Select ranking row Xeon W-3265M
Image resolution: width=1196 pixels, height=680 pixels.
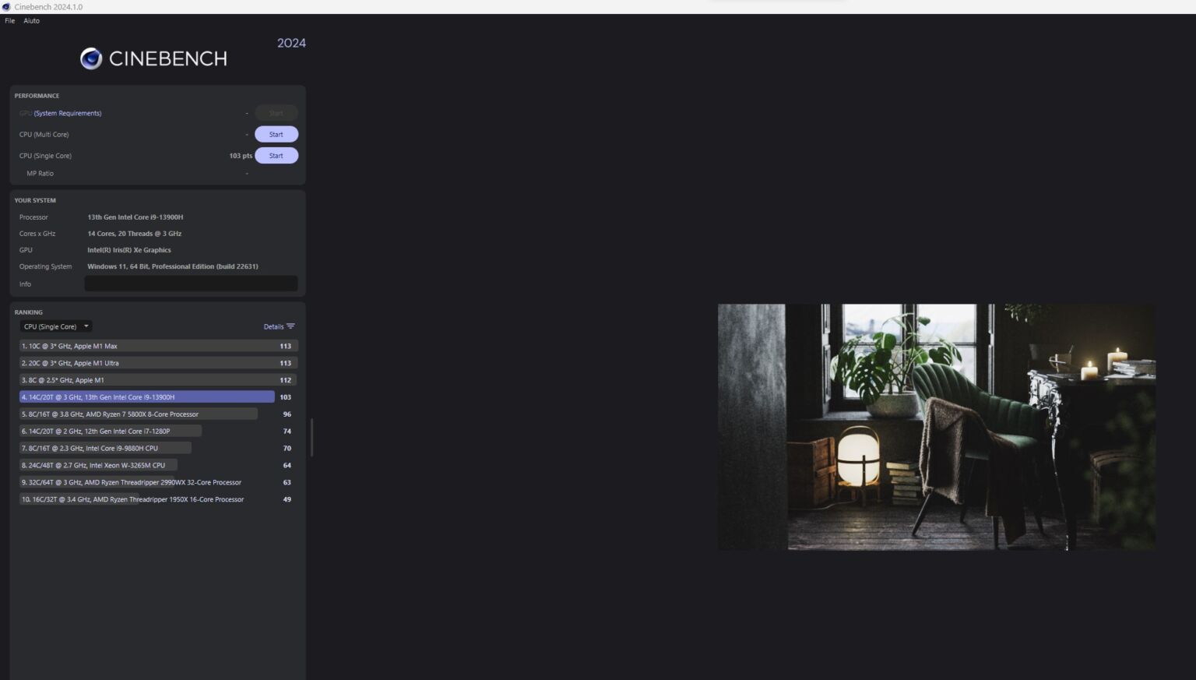point(159,466)
